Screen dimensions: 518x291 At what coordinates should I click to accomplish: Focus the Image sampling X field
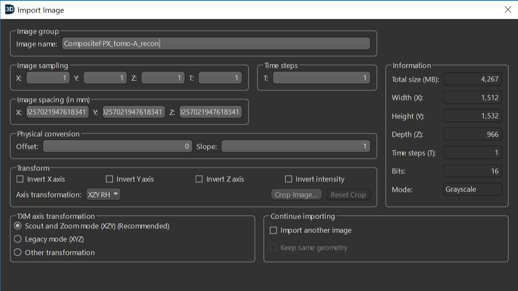tap(48, 78)
